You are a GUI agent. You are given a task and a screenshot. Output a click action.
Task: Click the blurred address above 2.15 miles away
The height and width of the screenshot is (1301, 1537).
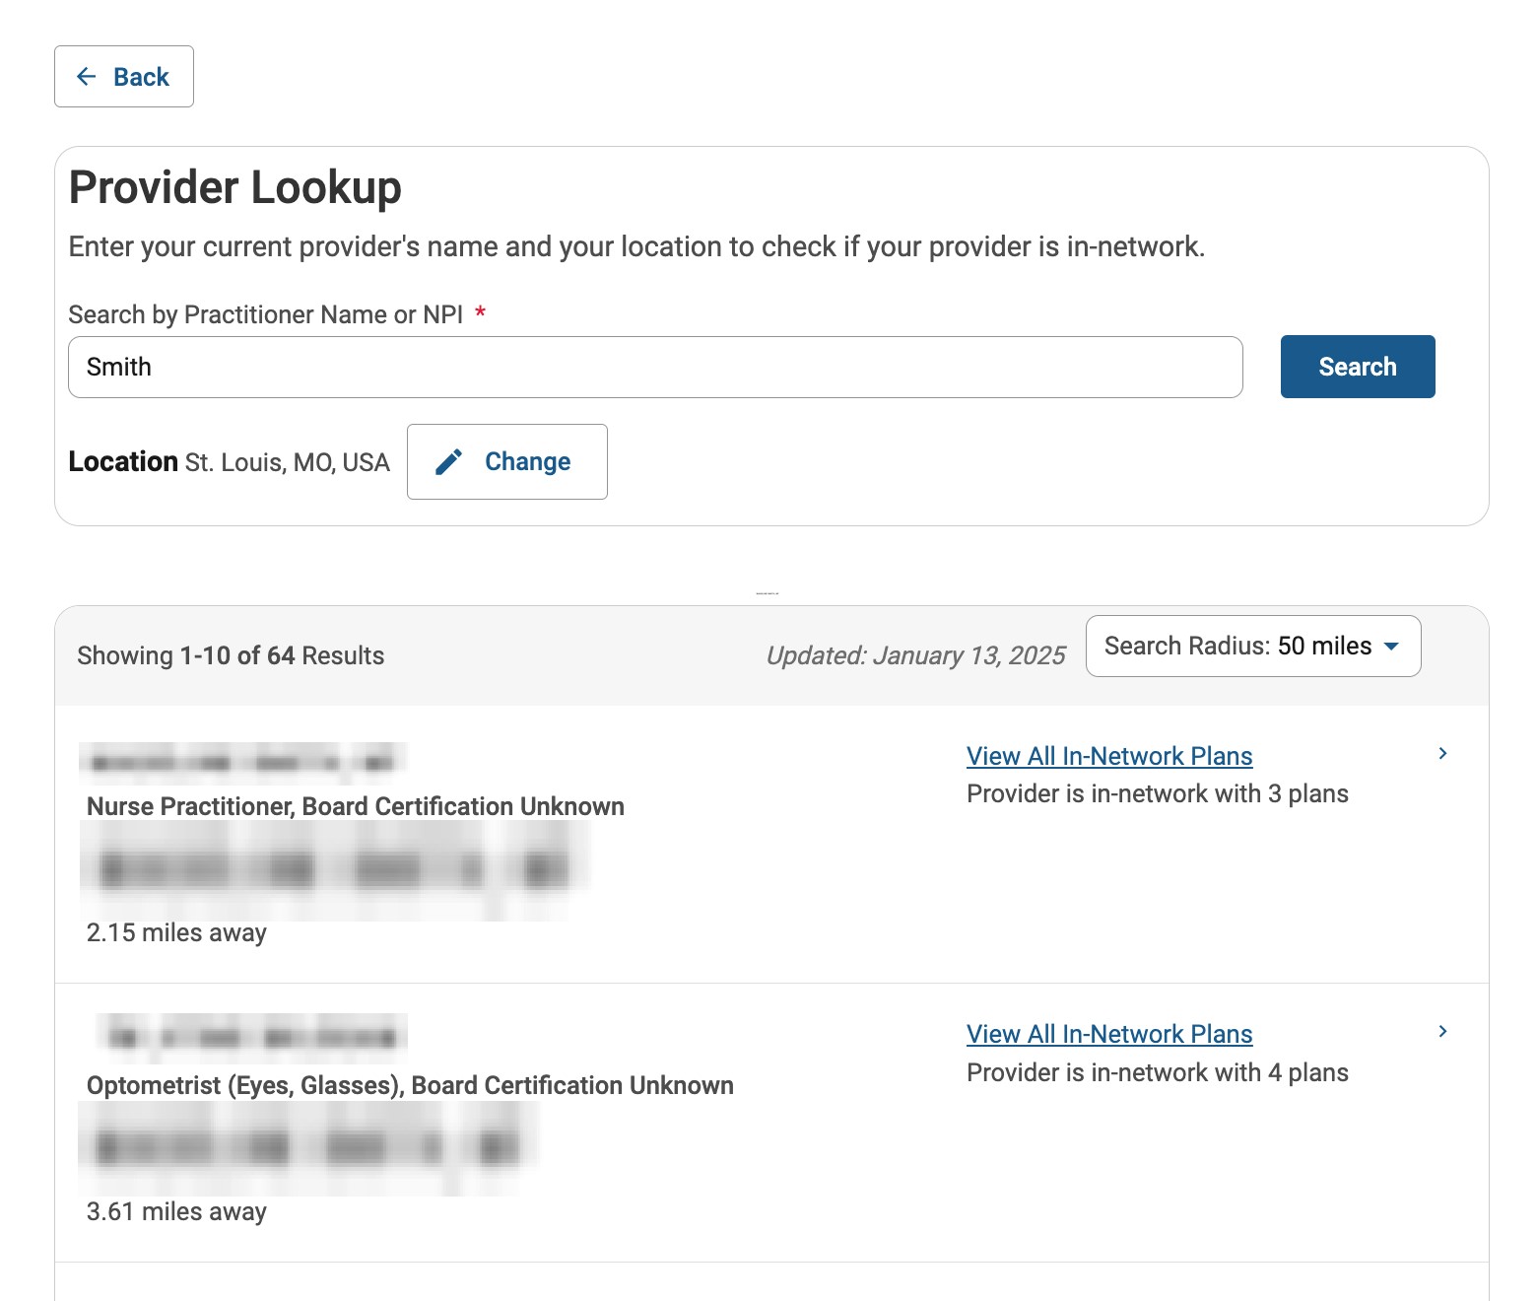pyautogui.click(x=333, y=870)
